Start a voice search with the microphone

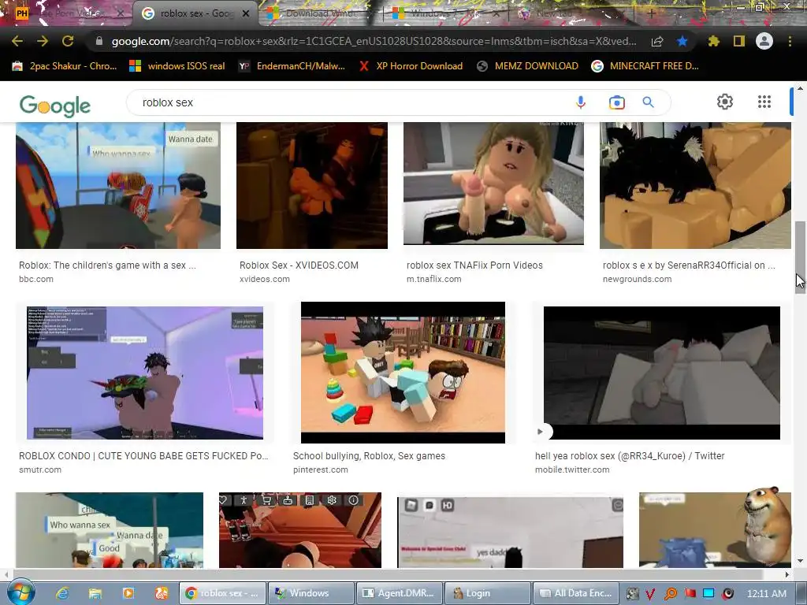(581, 102)
